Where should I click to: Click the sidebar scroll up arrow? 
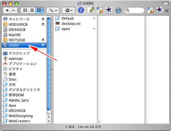click(x=49, y=117)
